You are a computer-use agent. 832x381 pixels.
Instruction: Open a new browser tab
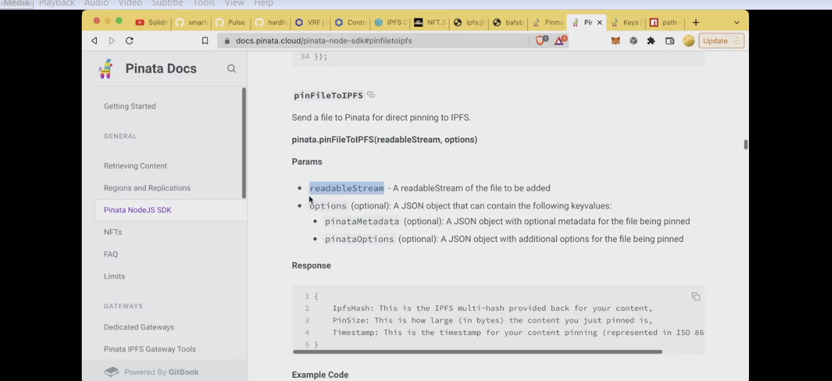pos(696,23)
